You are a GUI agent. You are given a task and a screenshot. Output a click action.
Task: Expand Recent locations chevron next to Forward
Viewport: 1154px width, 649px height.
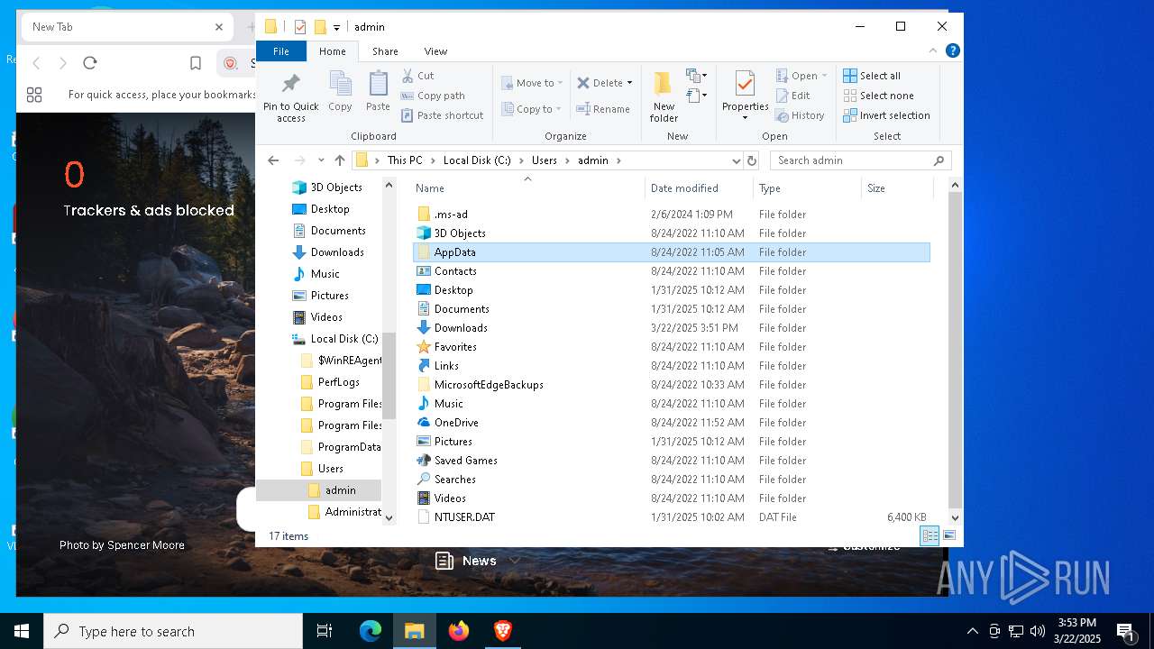coord(321,160)
